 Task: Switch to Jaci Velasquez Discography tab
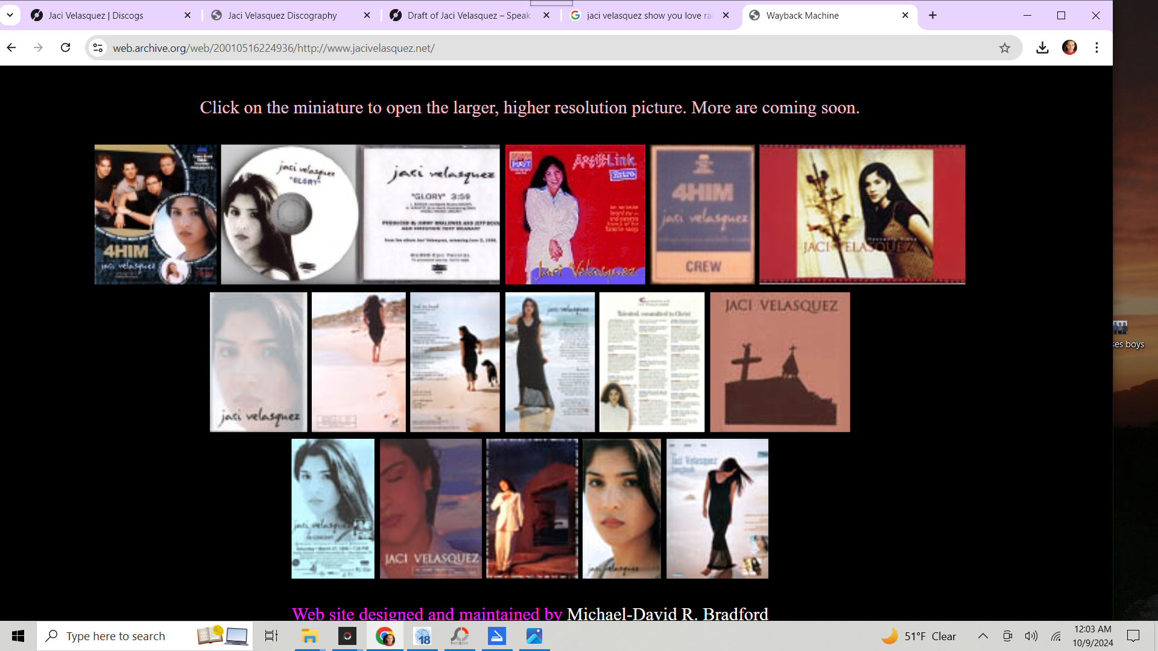click(282, 15)
